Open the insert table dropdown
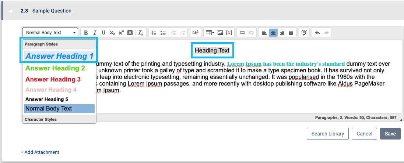 pyautogui.click(x=210, y=33)
